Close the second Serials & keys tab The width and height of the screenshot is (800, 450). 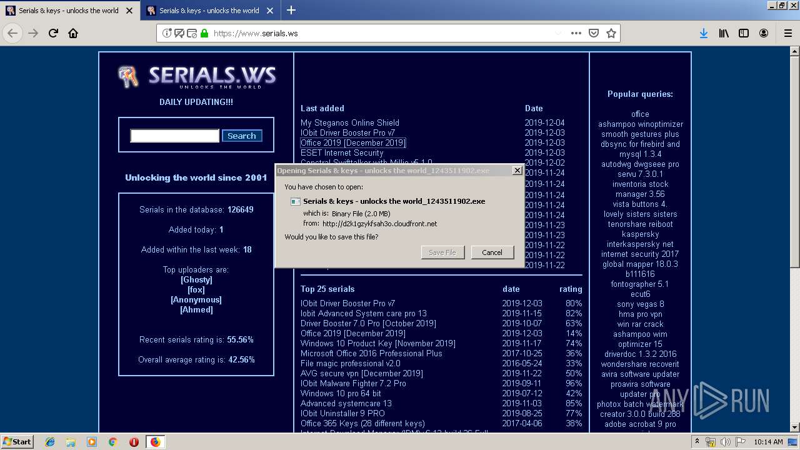(x=269, y=11)
